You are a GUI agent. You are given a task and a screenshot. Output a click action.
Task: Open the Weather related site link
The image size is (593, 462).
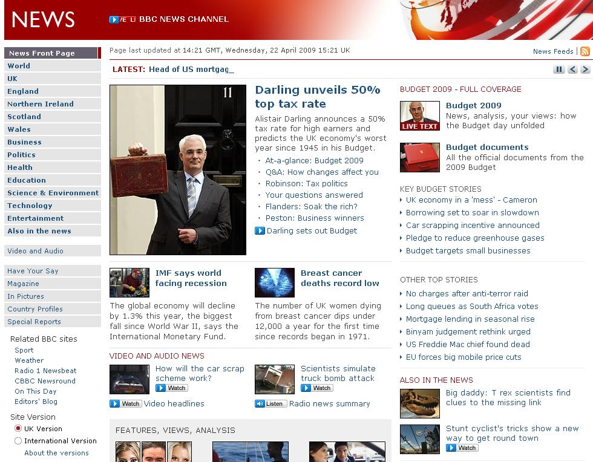tap(29, 360)
